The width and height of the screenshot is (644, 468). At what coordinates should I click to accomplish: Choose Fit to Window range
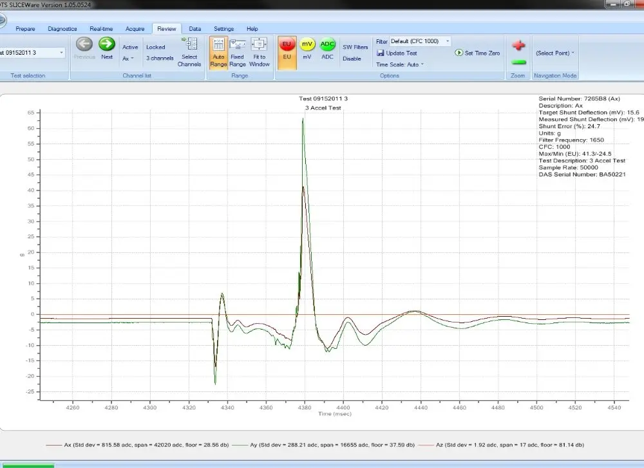(259, 53)
